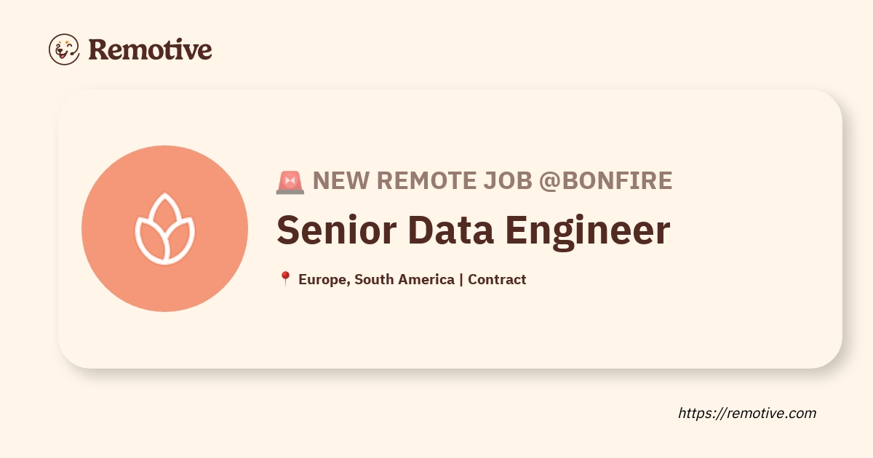
Task: Click the pipe separator before Contract
Action: tap(461, 279)
